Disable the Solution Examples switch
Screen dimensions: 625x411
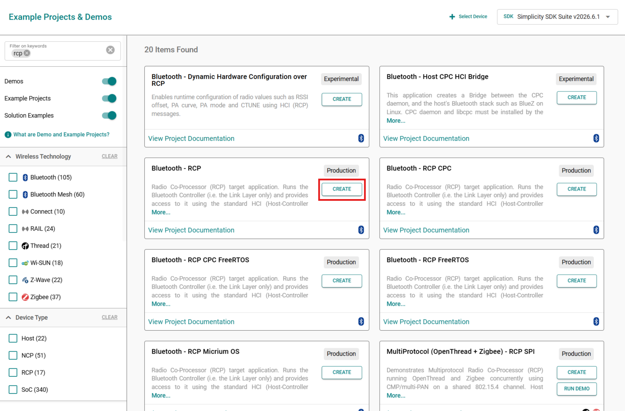pos(109,115)
